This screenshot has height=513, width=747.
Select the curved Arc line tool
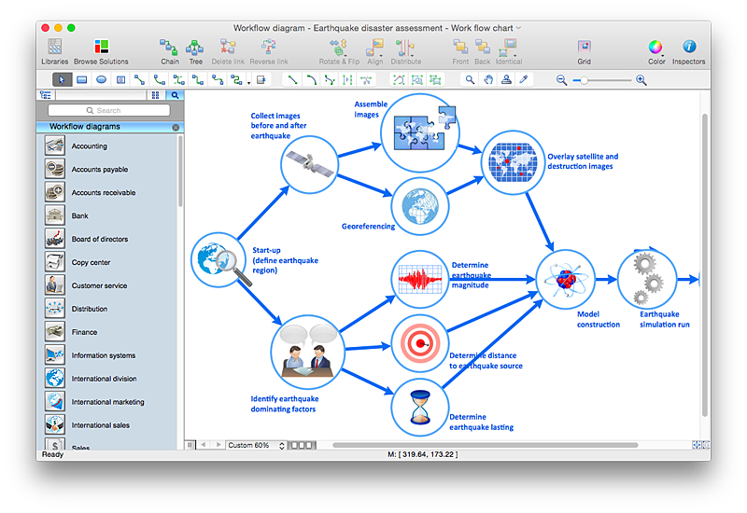tap(311, 80)
